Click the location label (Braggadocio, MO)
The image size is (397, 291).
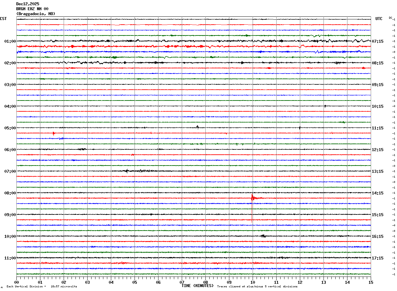(x=36, y=14)
